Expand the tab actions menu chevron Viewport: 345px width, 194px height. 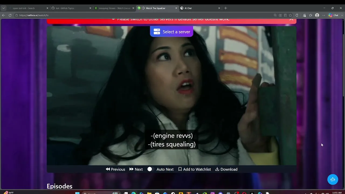pyautogui.click(x=4, y=8)
